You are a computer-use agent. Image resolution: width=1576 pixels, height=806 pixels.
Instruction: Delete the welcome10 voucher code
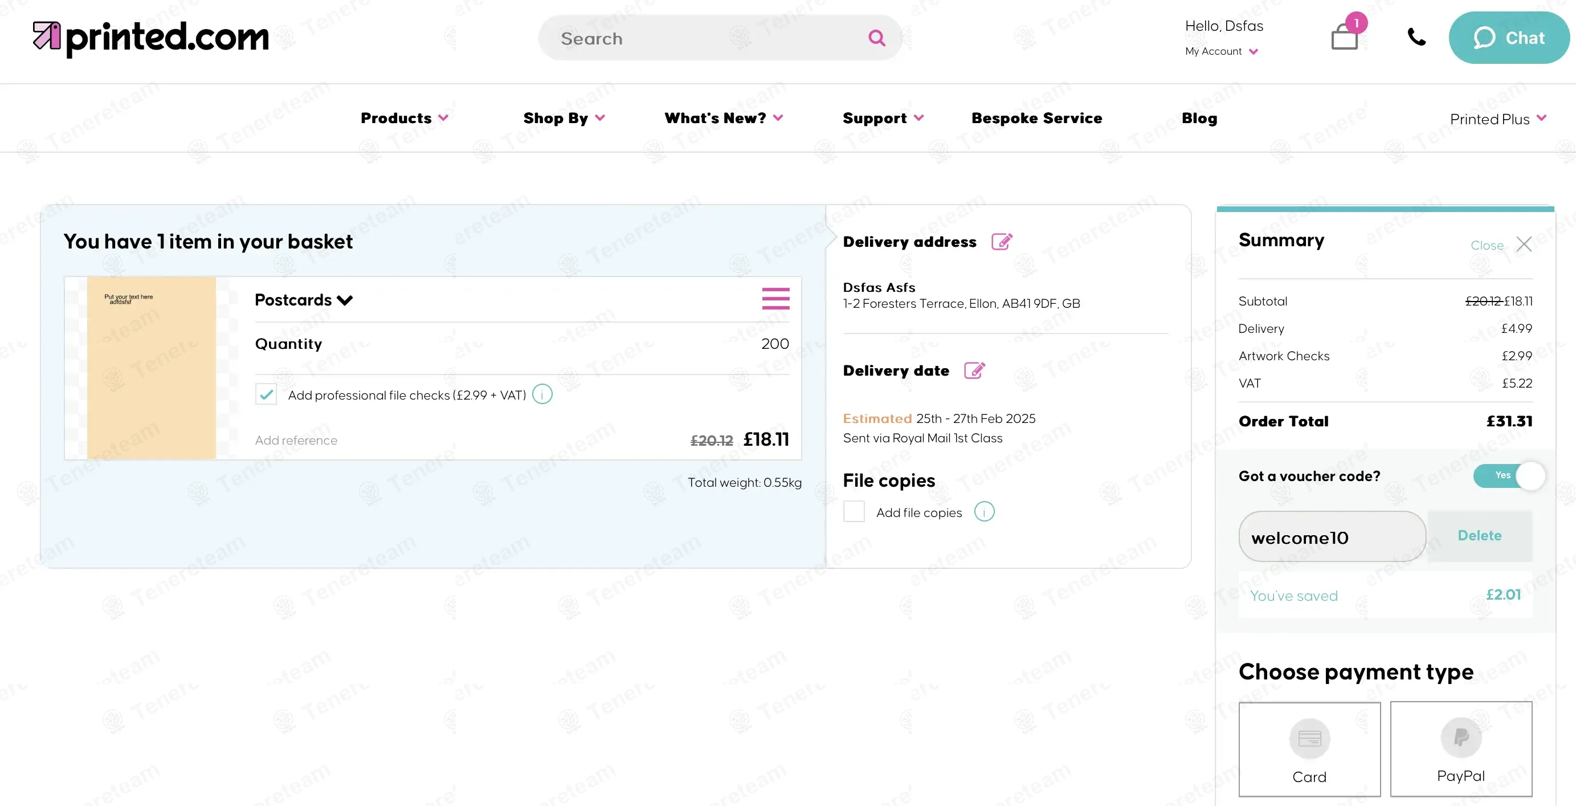1479,535
